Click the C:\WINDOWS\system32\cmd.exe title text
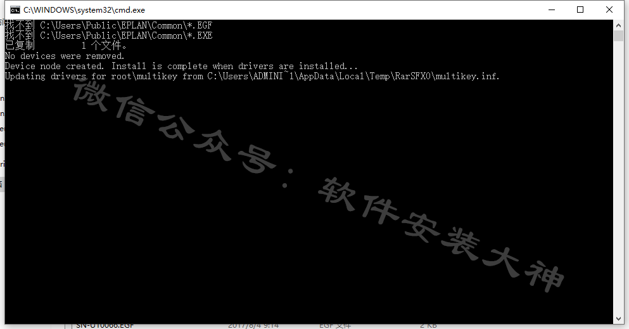The image size is (629, 329). tap(84, 10)
